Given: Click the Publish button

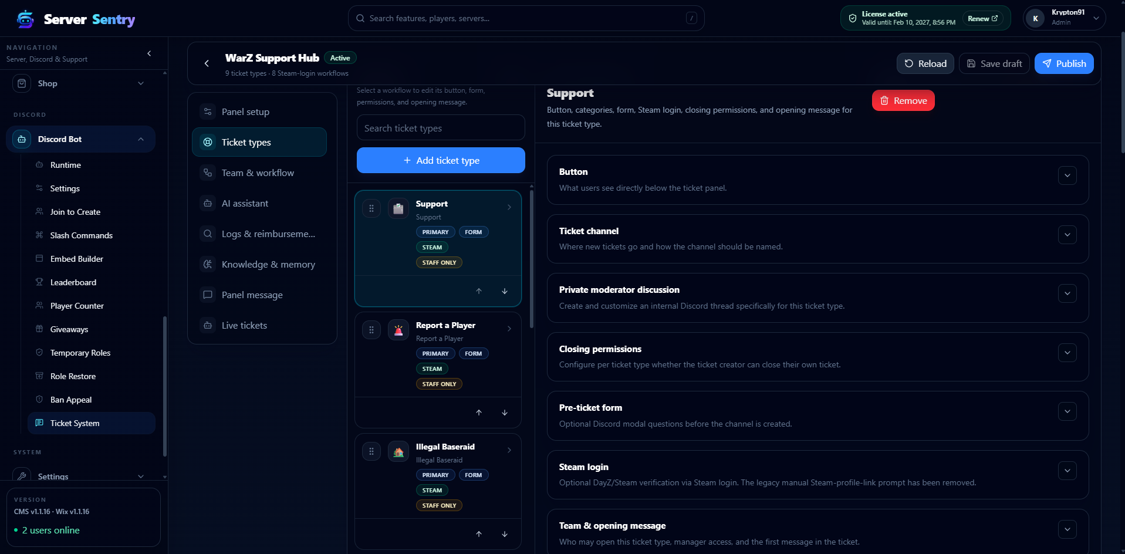Looking at the screenshot, I should click(1064, 63).
